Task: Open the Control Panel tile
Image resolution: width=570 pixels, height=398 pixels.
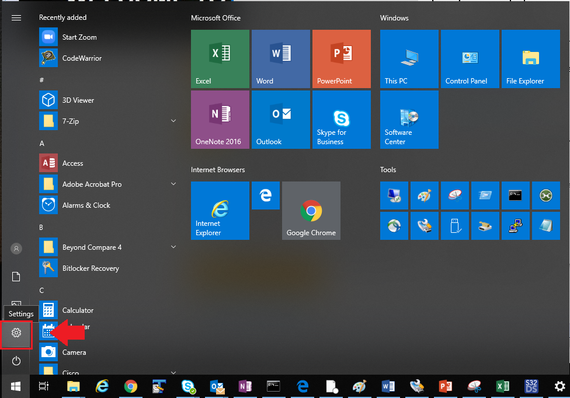Action: click(470, 59)
